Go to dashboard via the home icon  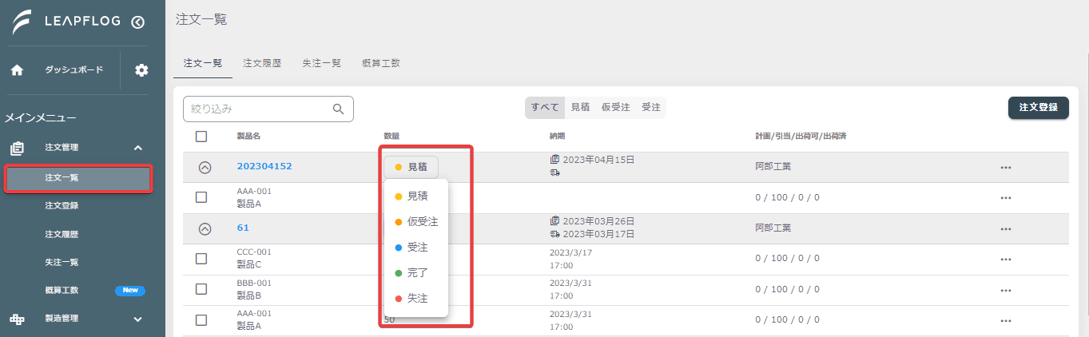coord(17,70)
